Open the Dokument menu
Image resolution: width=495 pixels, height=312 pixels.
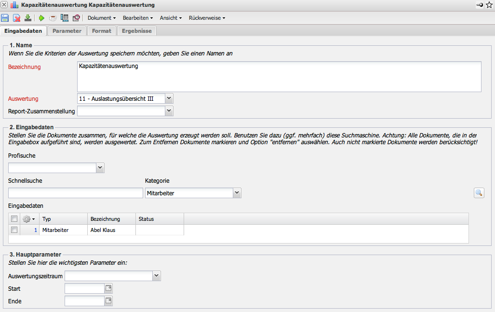click(x=102, y=18)
